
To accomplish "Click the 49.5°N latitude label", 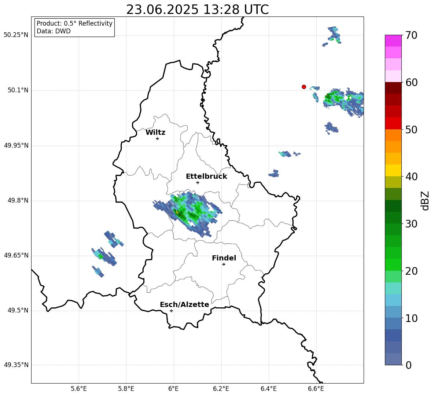I will 18,311.
